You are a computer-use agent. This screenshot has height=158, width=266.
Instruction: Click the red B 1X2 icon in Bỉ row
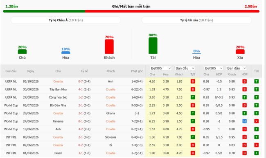193,145
